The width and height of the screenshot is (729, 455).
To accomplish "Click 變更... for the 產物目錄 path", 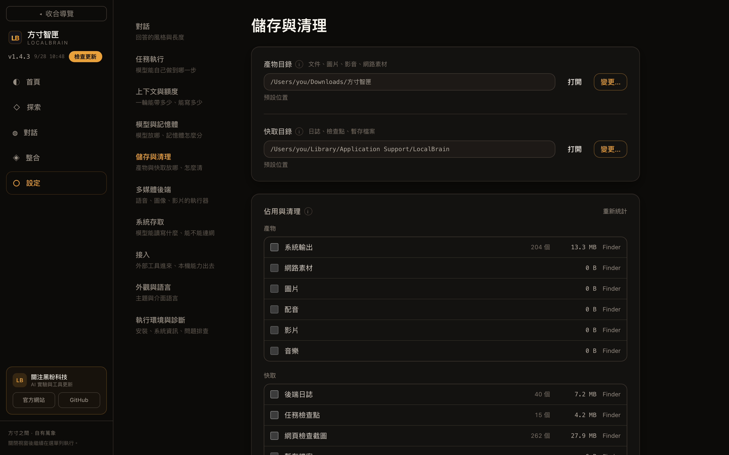I will 610,82.
